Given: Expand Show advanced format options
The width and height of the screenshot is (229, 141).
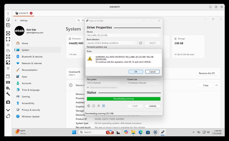Looking at the screenshot, I should (102, 87).
